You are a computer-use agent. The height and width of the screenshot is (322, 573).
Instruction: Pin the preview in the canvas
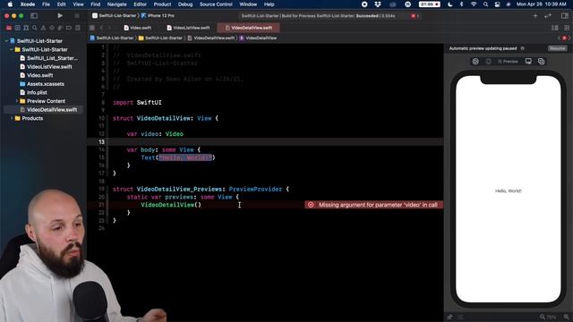pyautogui.click(x=449, y=317)
